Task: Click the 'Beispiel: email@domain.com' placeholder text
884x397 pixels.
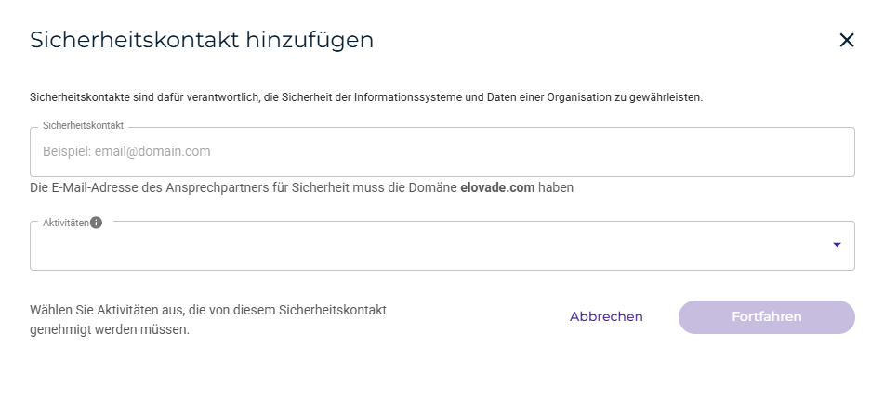Action: (126, 151)
